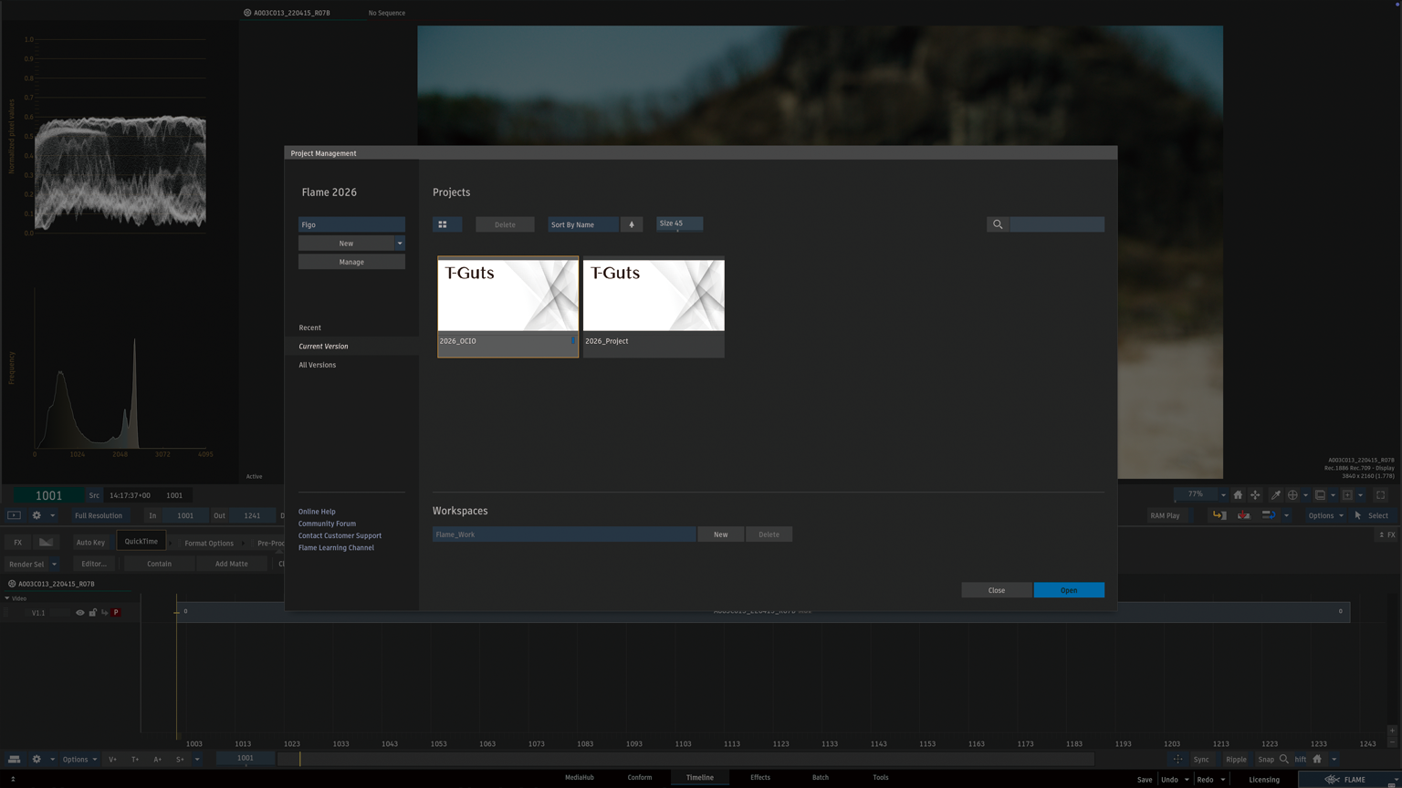
Task: Click the project search magnifier icon
Action: pyautogui.click(x=998, y=224)
